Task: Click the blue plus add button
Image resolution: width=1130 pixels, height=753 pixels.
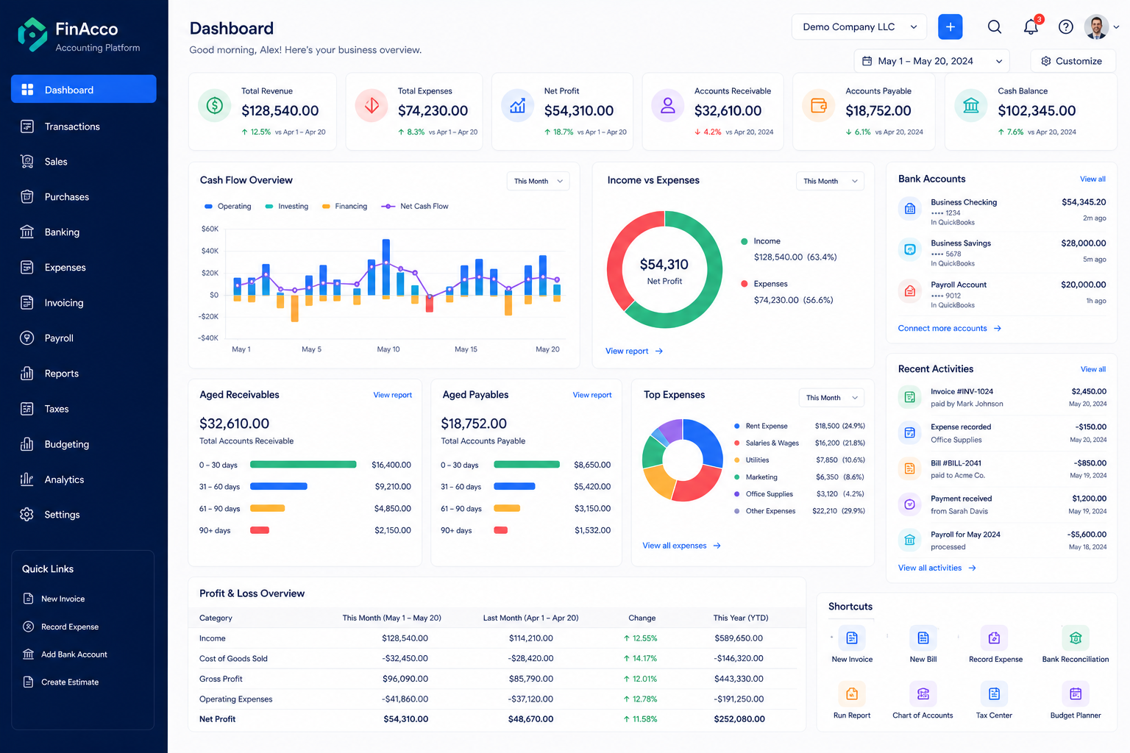Action: click(x=950, y=26)
